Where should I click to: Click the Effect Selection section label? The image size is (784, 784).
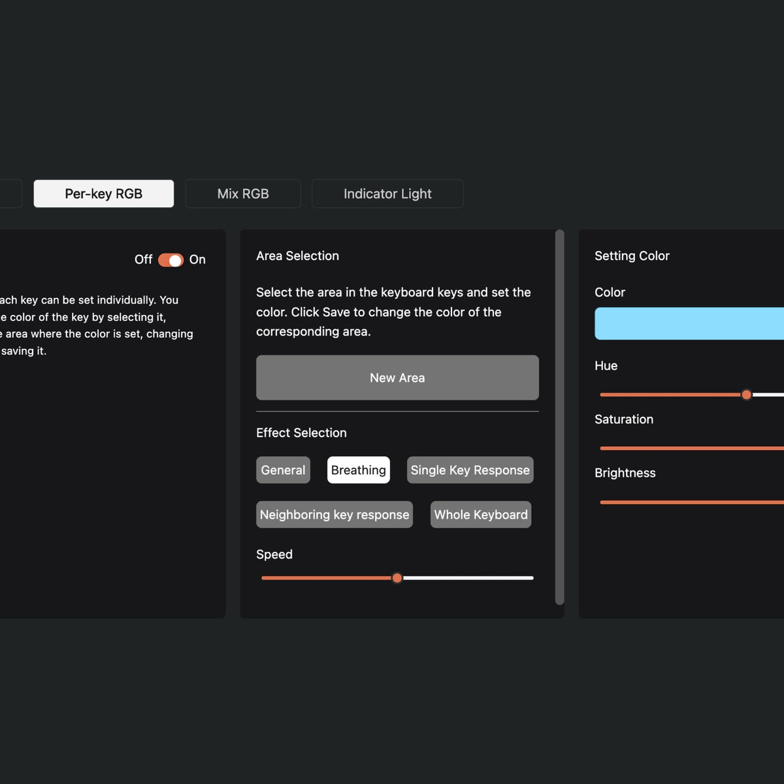301,433
